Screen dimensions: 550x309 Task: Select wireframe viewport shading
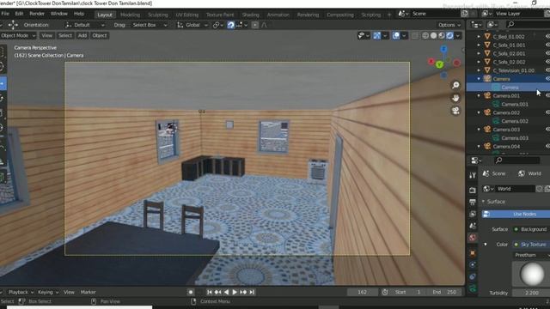pyautogui.click(x=425, y=35)
